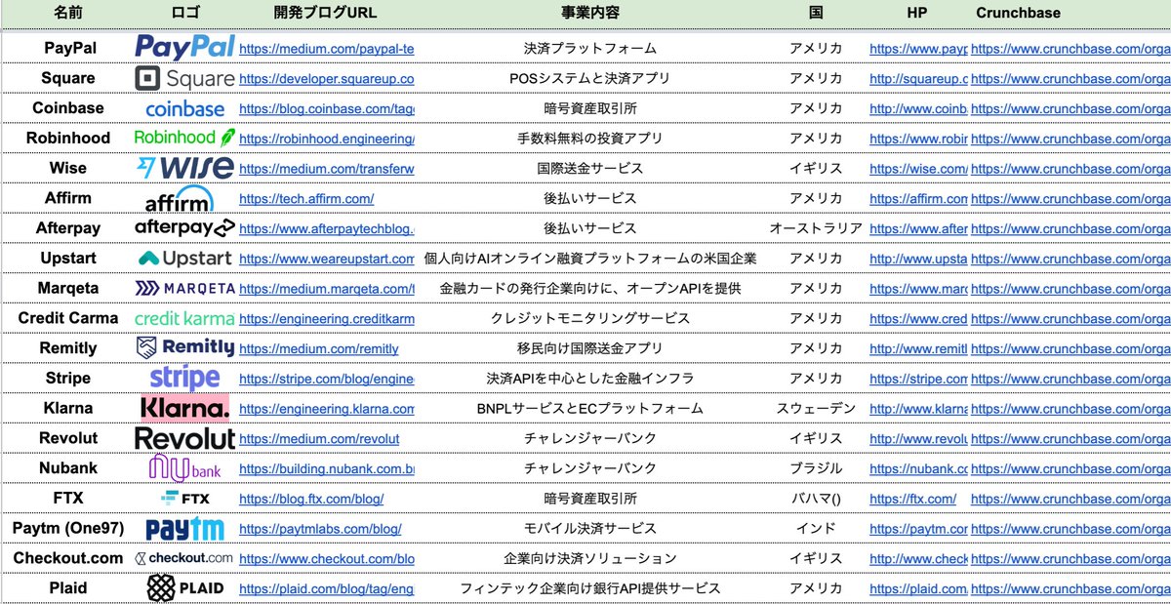
Task: Select the 手数料無料の投資アプリ cell
Action: 590,139
